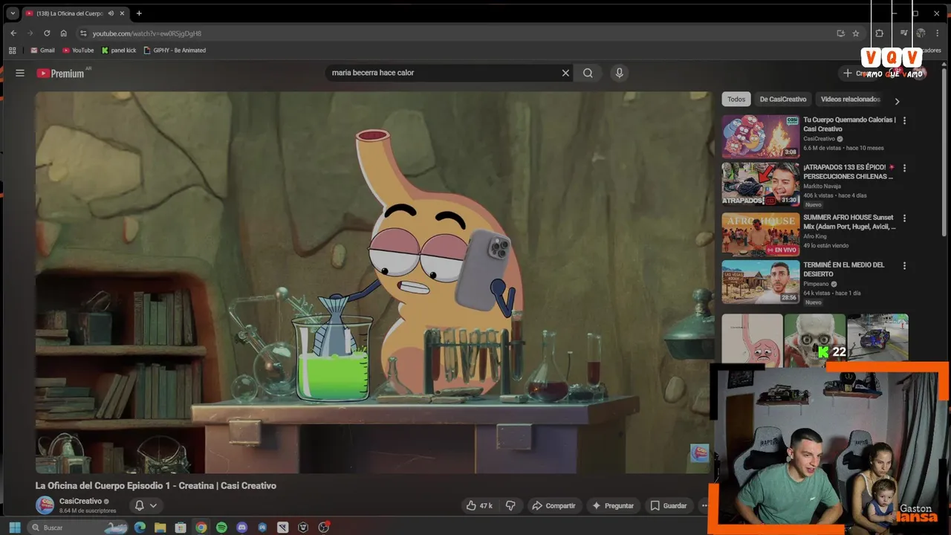The width and height of the screenshot is (951, 535).
Task: Click the video player to pause
Action: point(374,282)
